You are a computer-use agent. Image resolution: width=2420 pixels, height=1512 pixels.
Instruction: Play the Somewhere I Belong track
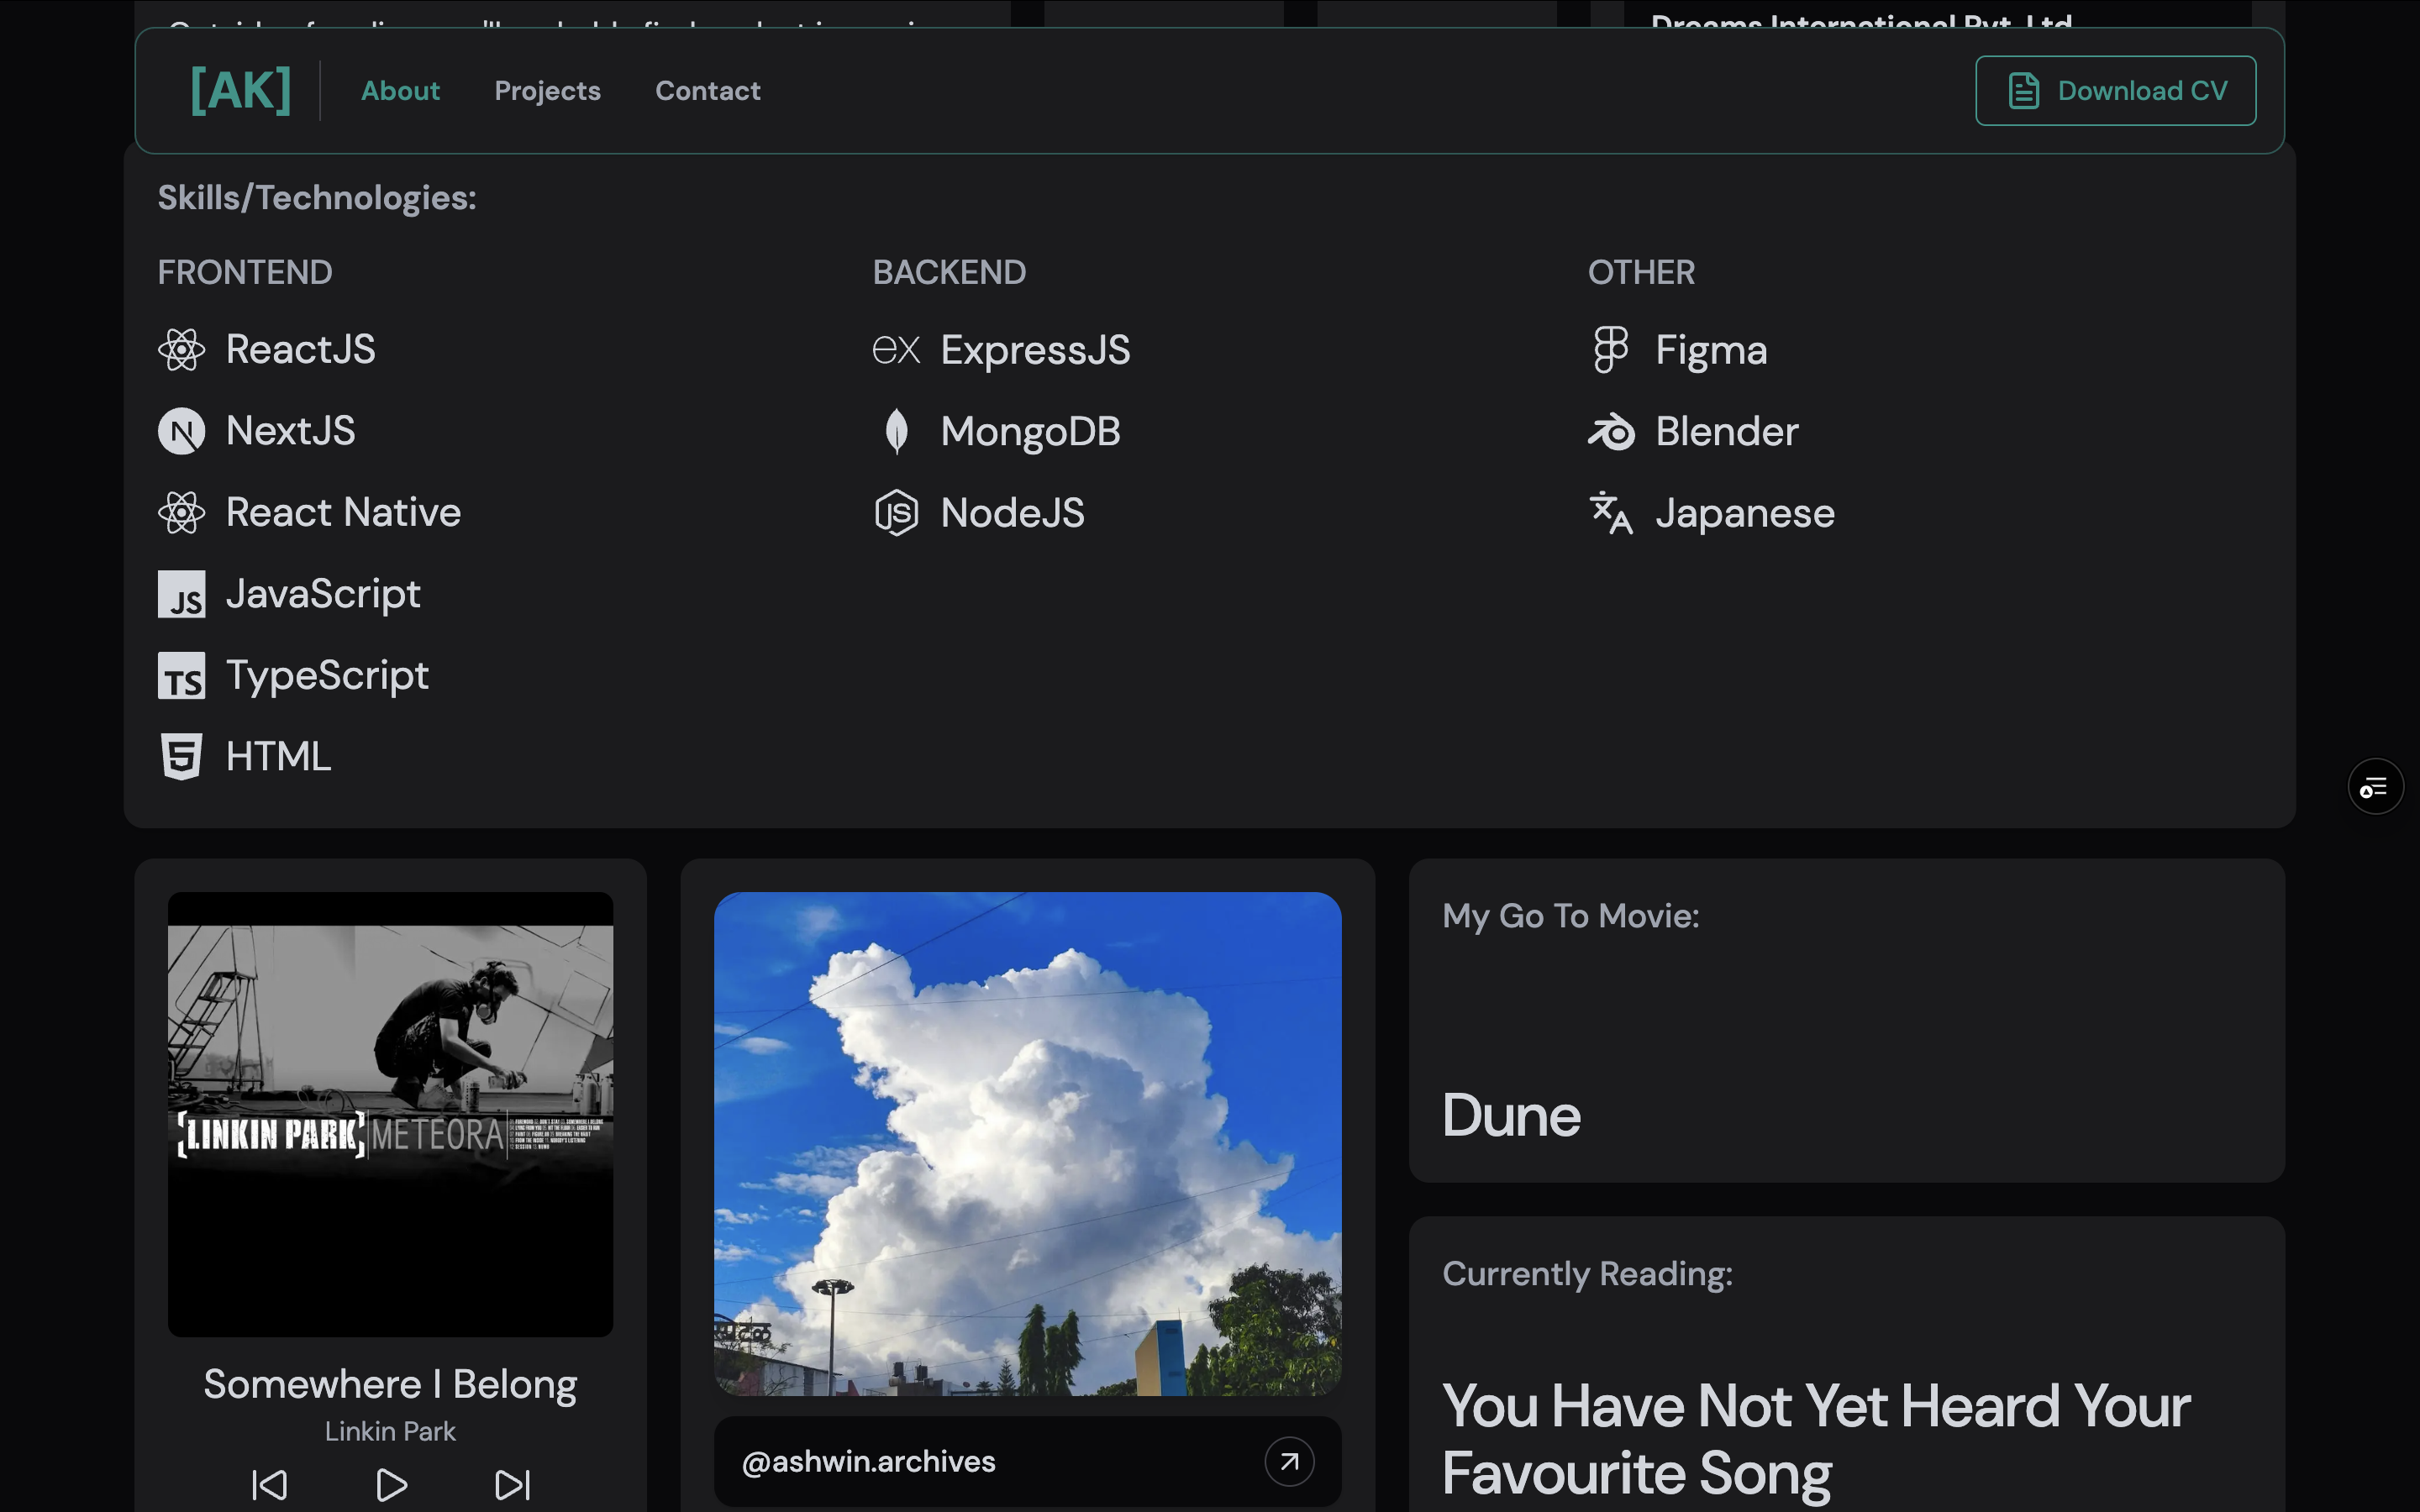391,1484
